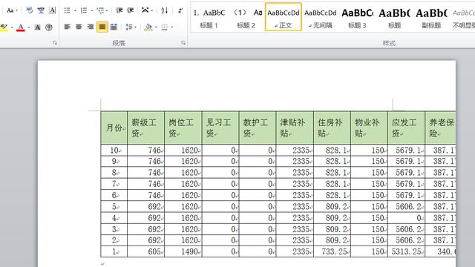Click the 岗位工资 header cell
Viewport: 475px width, 267px height.
pos(183,128)
